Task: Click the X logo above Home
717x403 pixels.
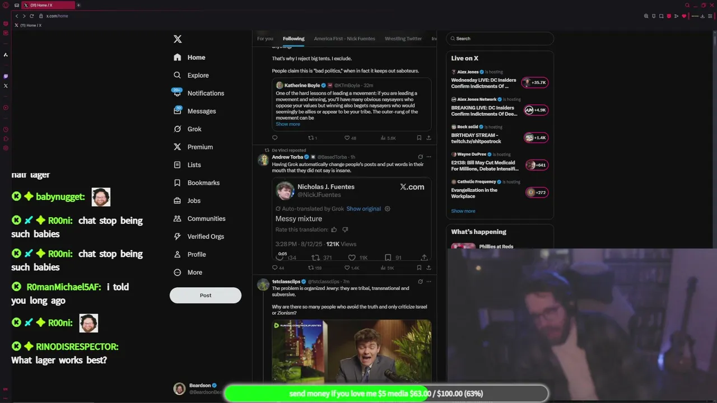Action: pos(178,39)
